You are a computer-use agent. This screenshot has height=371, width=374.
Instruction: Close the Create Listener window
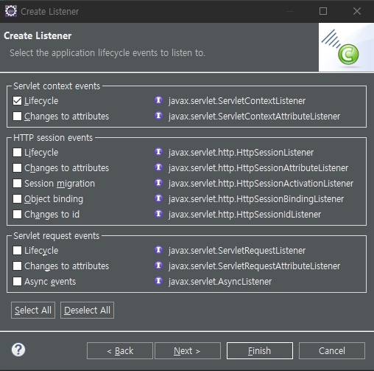click(357, 11)
